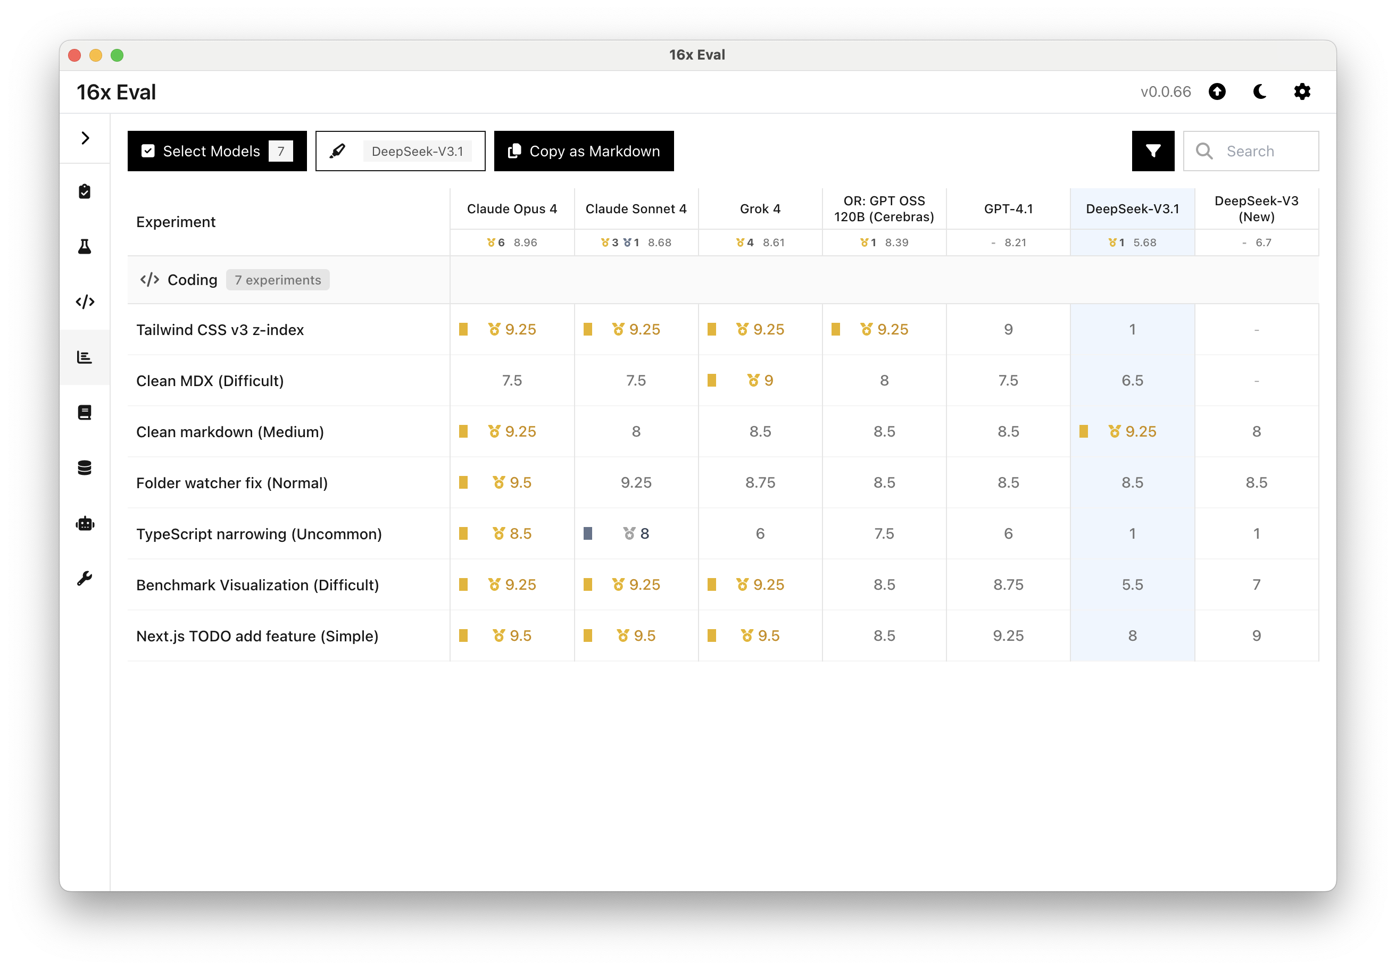Image resolution: width=1396 pixels, height=970 pixels.
Task: Open the database stack sidebar icon
Action: pyautogui.click(x=85, y=468)
